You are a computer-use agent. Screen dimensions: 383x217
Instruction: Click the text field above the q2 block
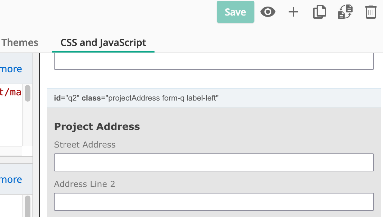point(214,62)
